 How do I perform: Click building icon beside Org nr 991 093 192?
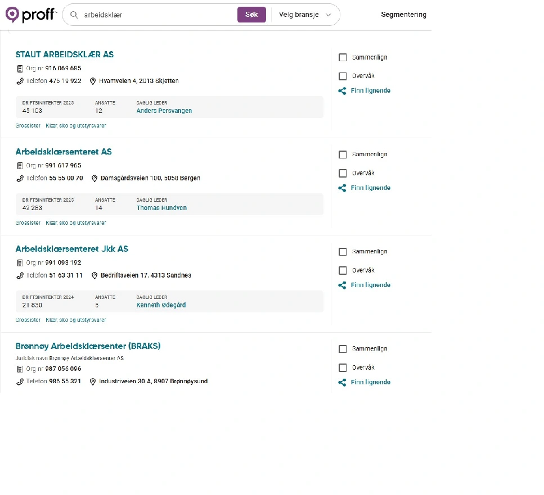point(20,263)
